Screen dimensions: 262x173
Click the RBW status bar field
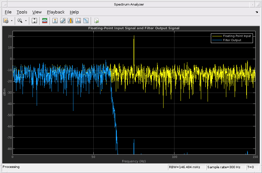pyautogui.click(x=186, y=167)
